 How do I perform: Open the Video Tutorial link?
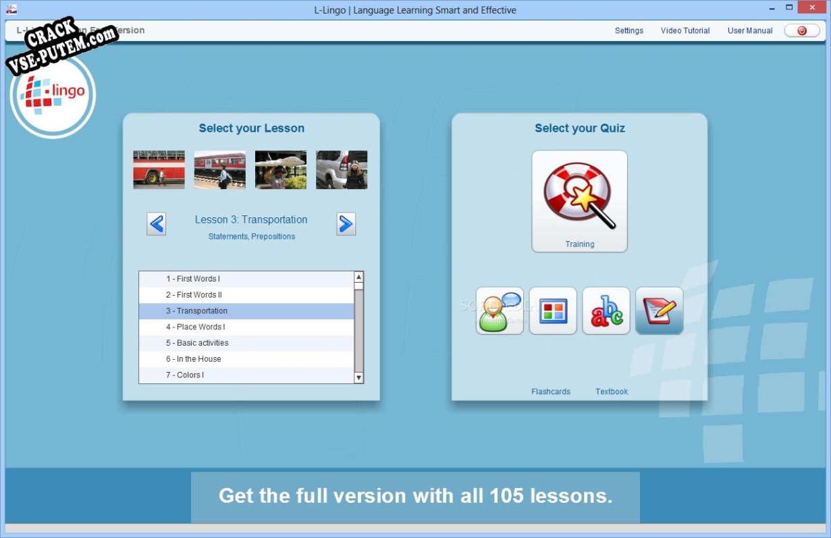click(x=685, y=30)
